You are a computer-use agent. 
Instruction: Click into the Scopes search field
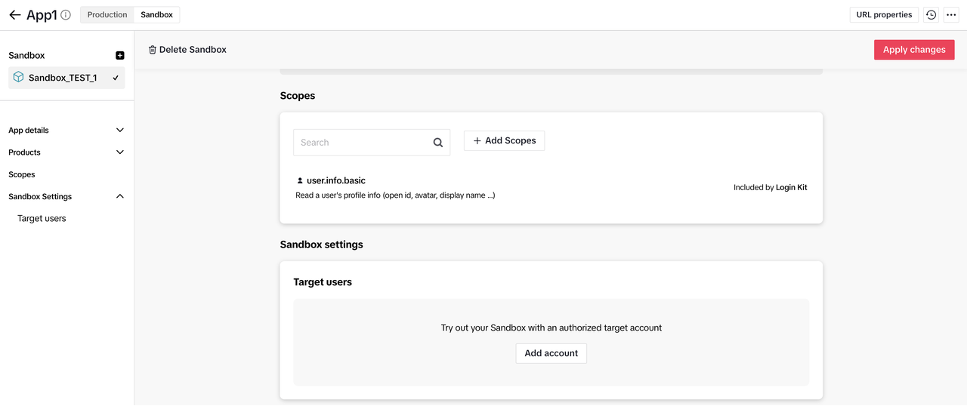click(363, 143)
